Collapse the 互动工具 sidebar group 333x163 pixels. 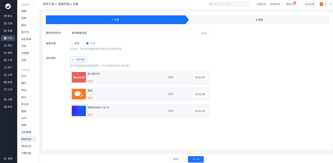(x=34, y=70)
